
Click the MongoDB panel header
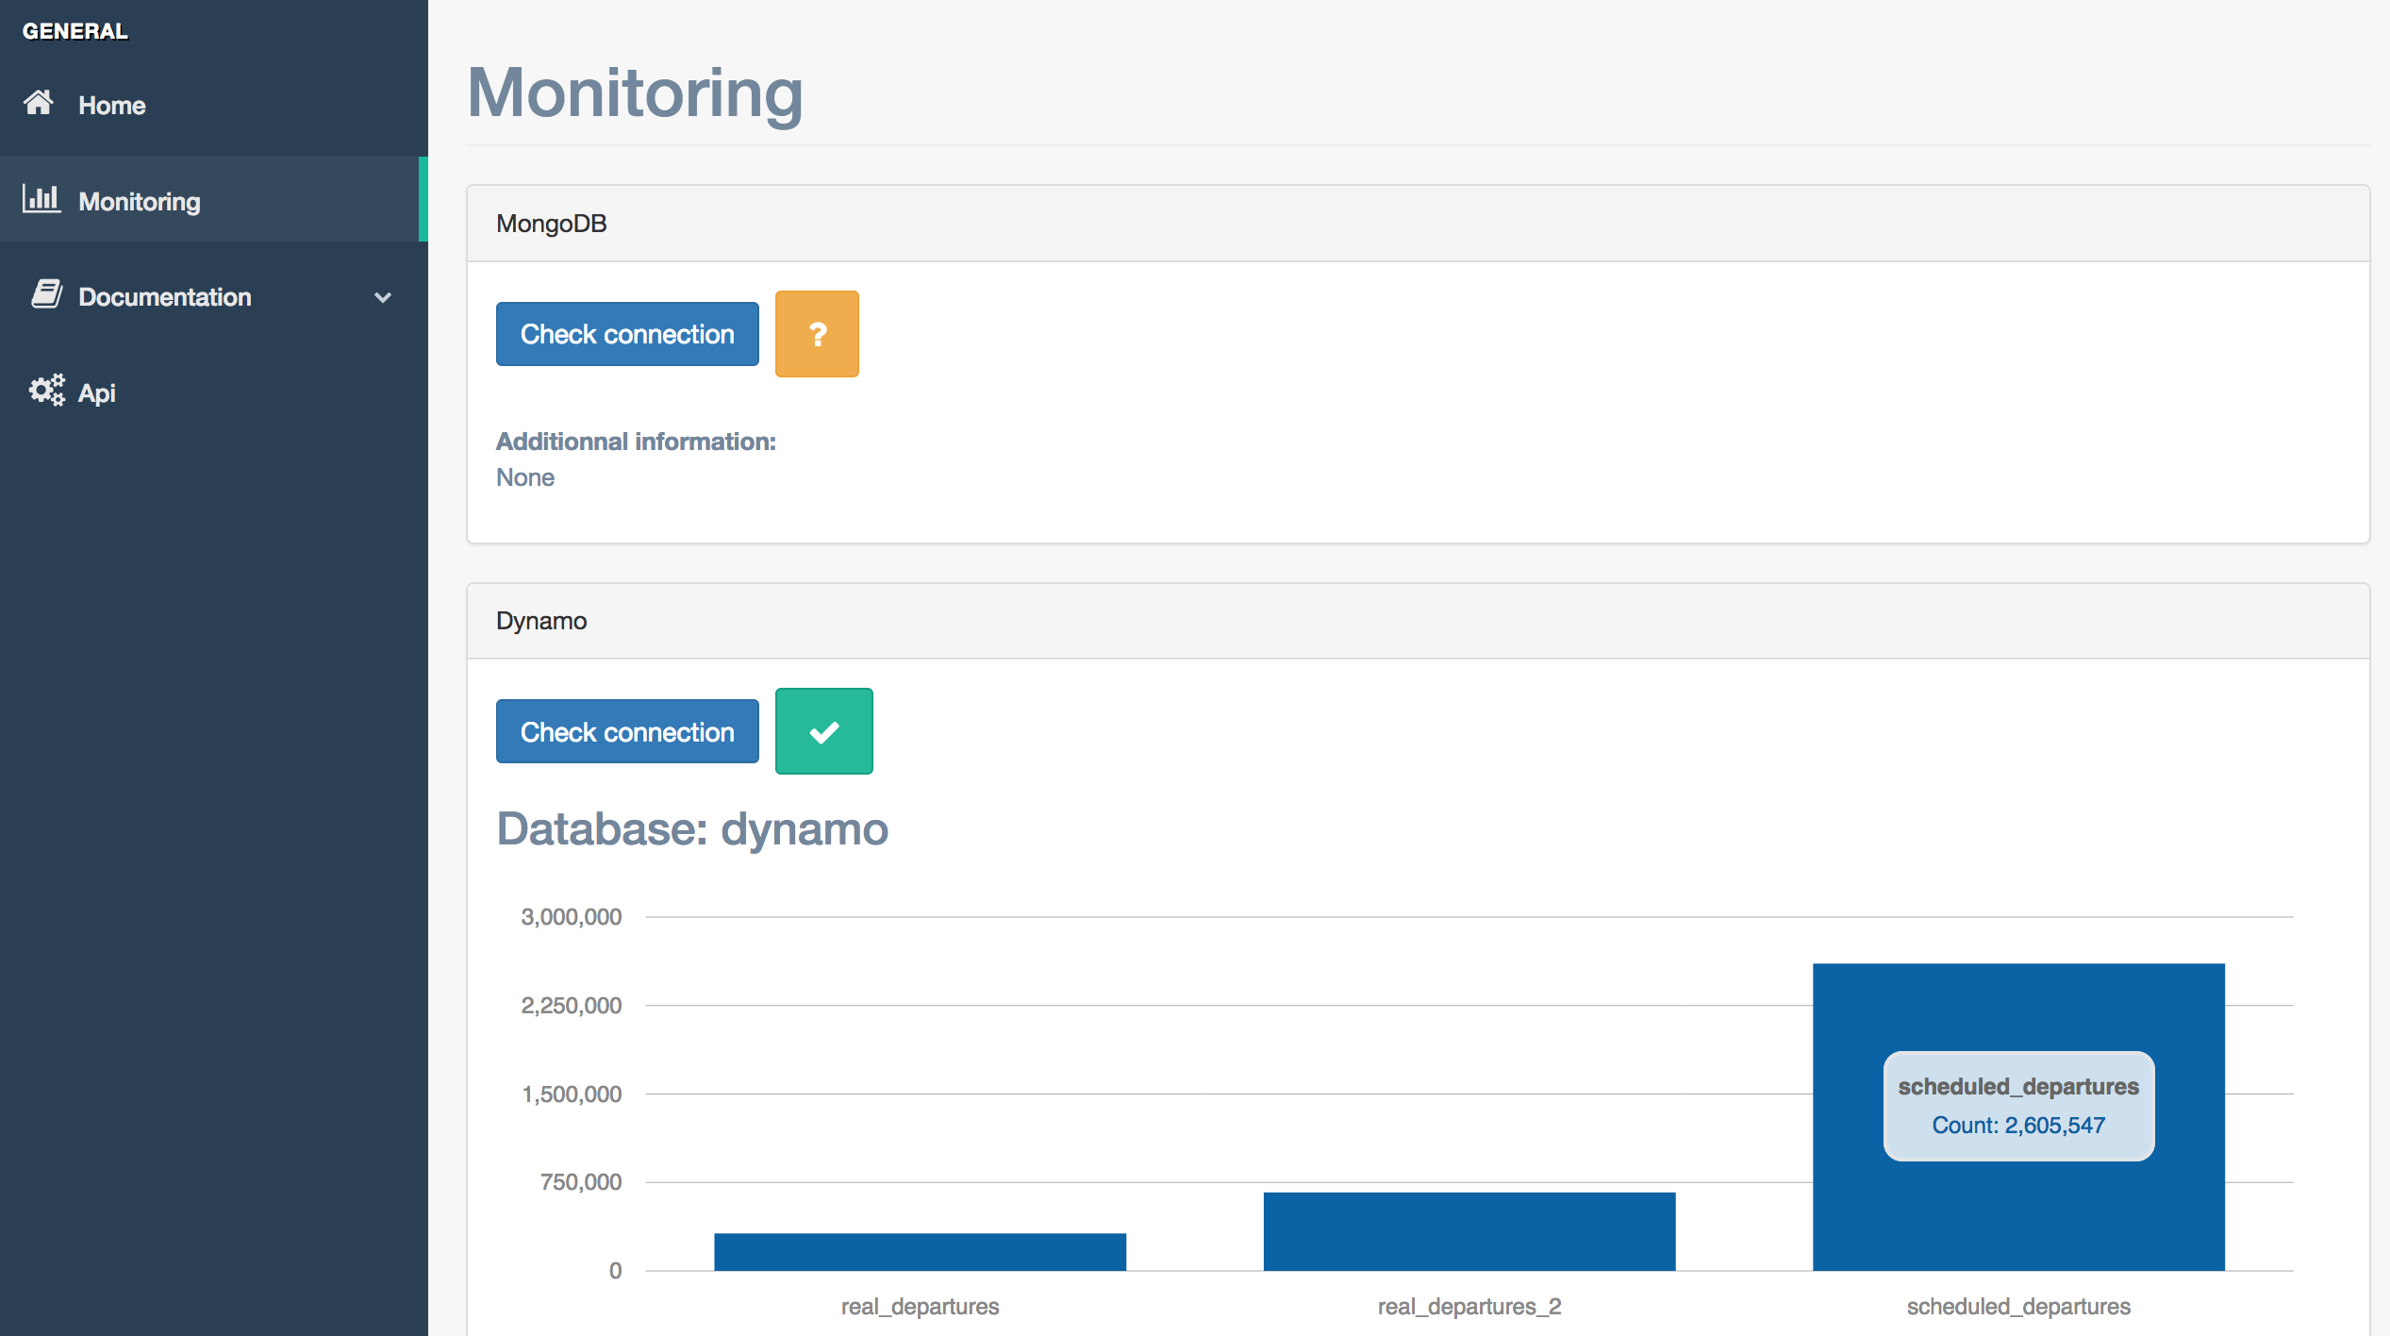point(1419,224)
